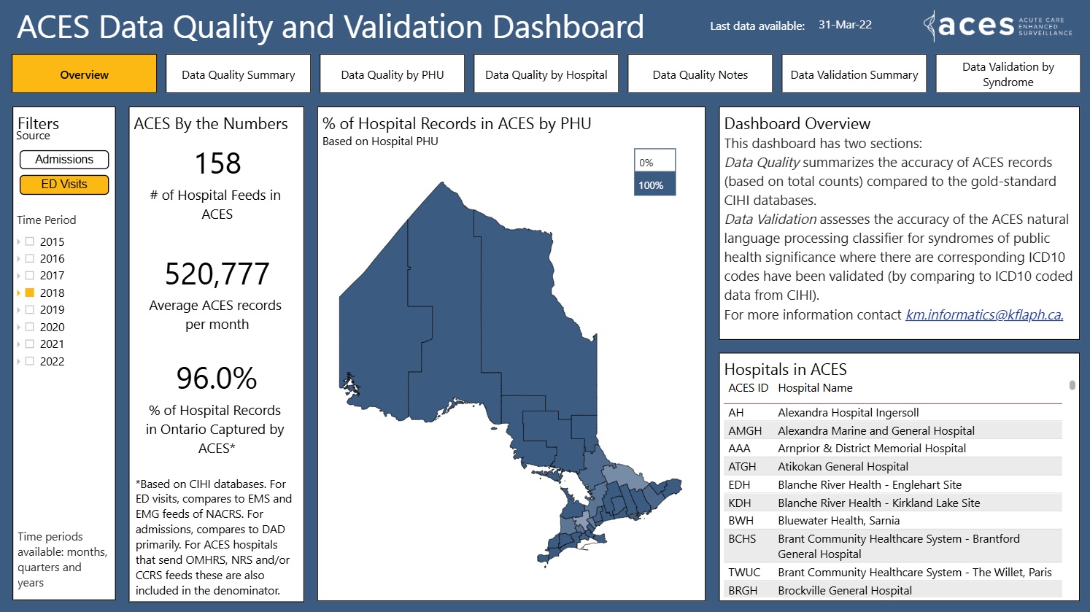Open the Data Validation Summary tab
The height and width of the screenshot is (612, 1090).
click(854, 73)
